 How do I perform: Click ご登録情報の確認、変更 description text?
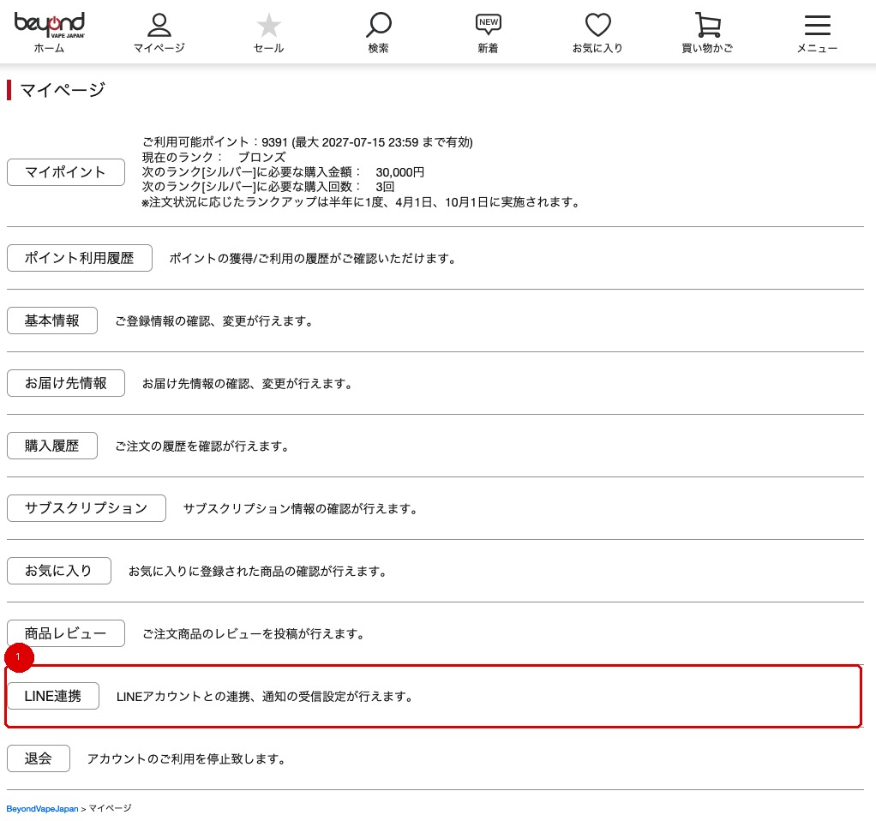tap(214, 321)
